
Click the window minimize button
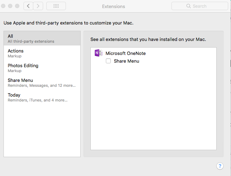(x=10, y=6)
